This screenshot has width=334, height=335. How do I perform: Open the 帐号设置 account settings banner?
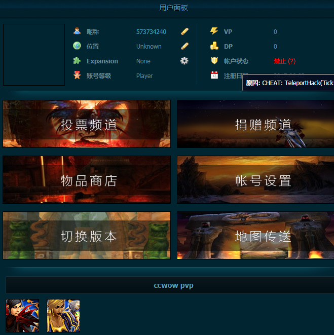(x=255, y=180)
